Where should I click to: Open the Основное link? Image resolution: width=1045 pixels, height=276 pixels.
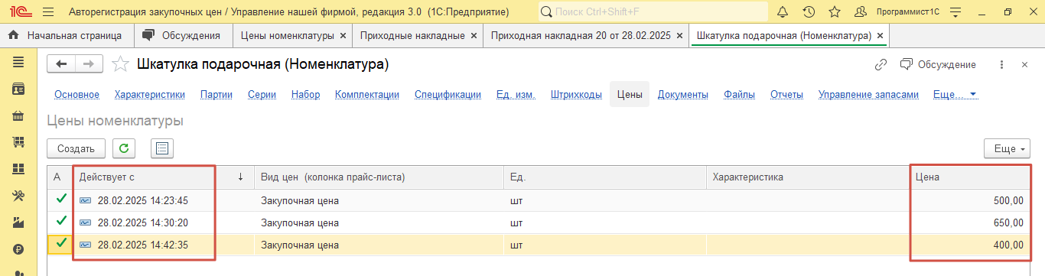[77, 95]
